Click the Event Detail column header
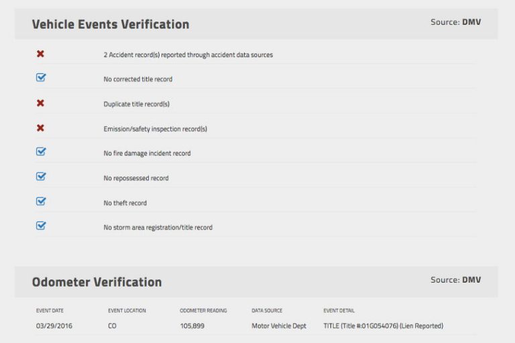This screenshot has width=515, height=343. pyautogui.click(x=339, y=311)
